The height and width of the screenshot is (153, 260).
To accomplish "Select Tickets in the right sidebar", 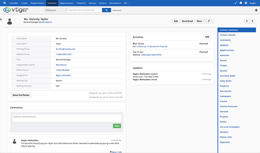I will pos(224,66).
